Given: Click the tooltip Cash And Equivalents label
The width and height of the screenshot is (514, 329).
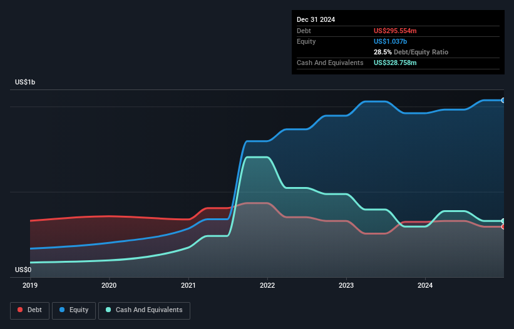Looking at the screenshot, I should (x=330, y=63).
